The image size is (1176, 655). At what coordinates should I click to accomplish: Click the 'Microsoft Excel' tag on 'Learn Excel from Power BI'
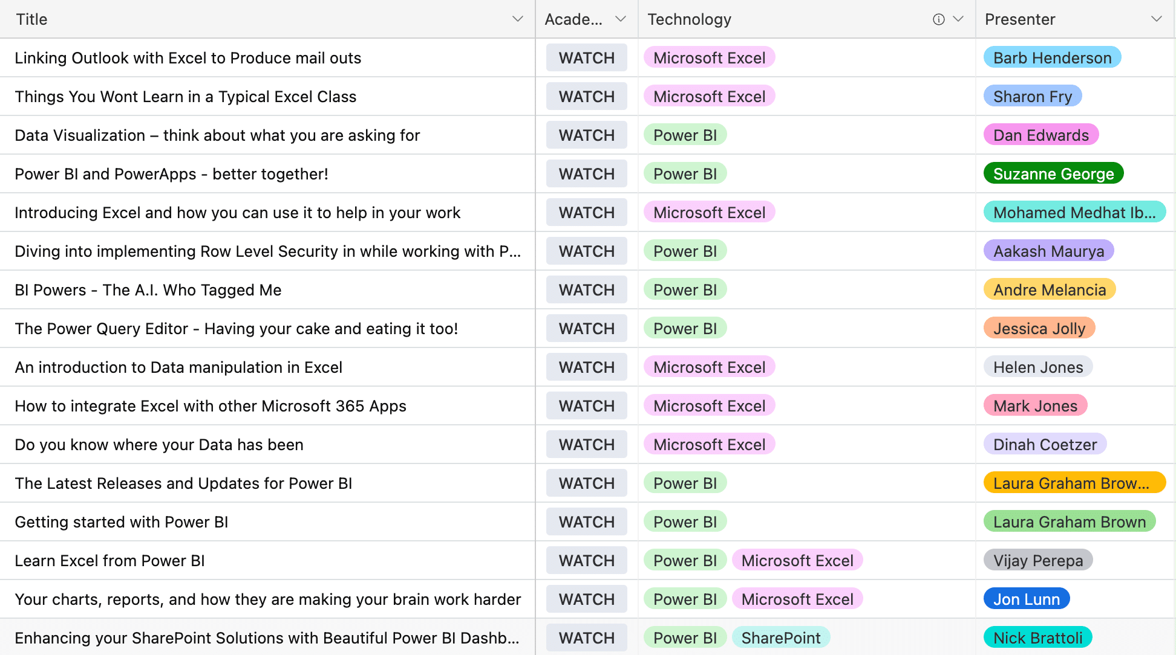click(797, 560)
